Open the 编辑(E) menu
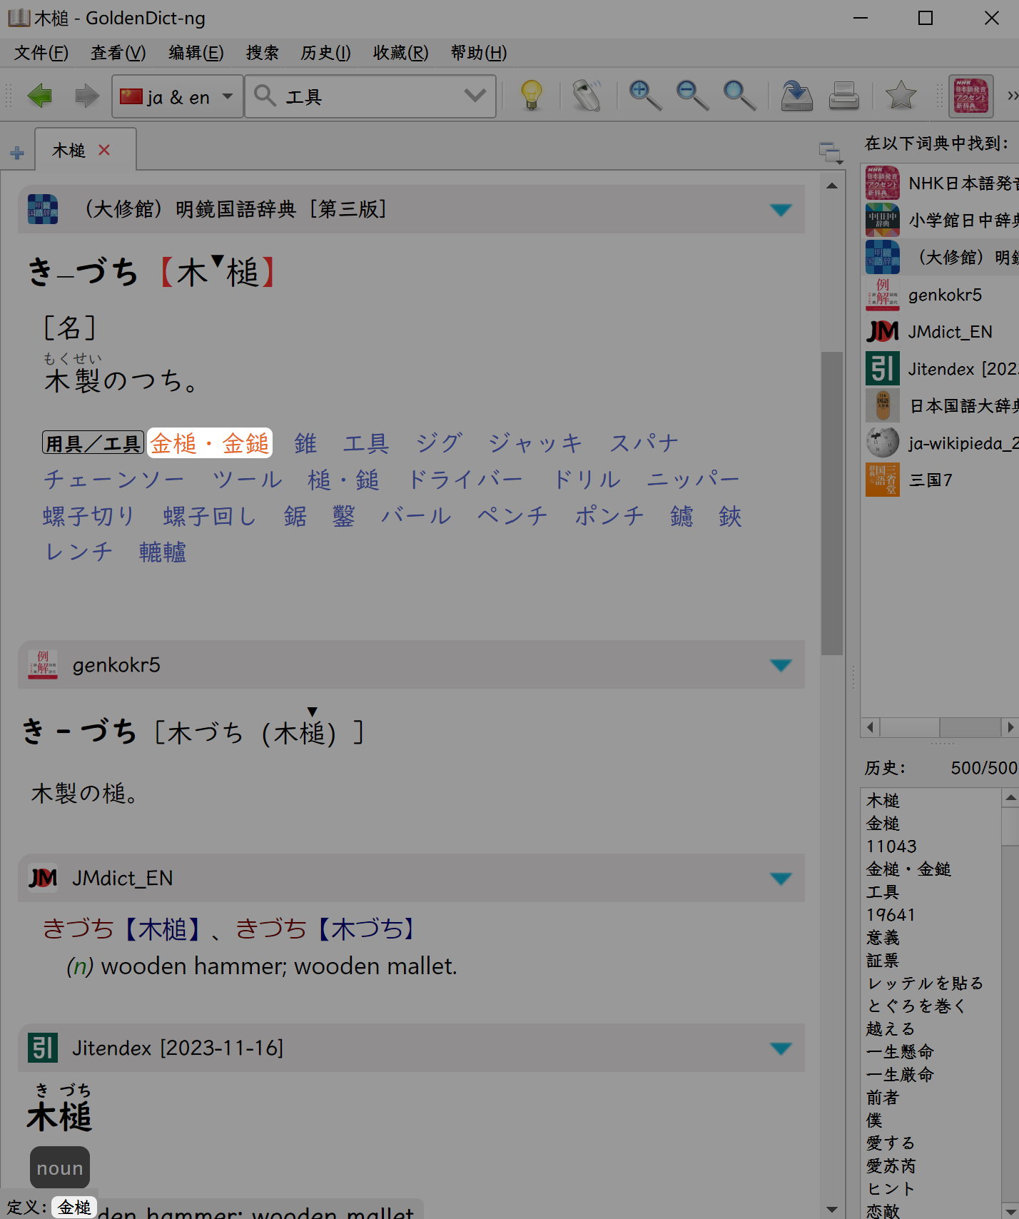 click(x=196, y=53)
